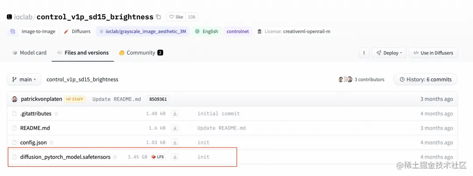Click the control_v1p_sd15_brightness model title
The width and height of the screenshot is (473, 176).
(x=95, y=17)
